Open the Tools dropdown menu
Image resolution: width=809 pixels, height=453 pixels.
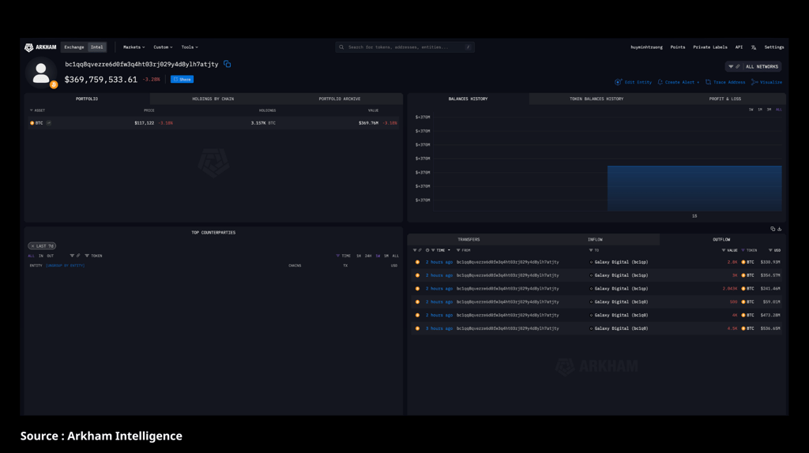[x=190, y=47]
